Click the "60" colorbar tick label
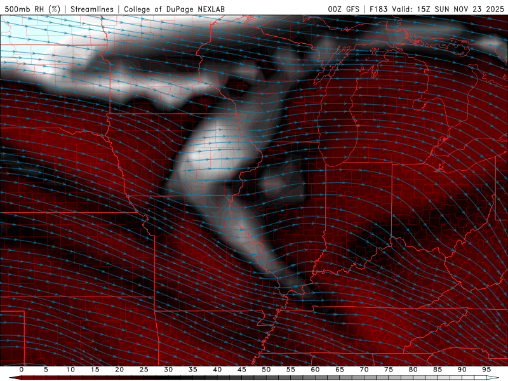The height and width of the screenshot is (381, 508). (315, 370)
